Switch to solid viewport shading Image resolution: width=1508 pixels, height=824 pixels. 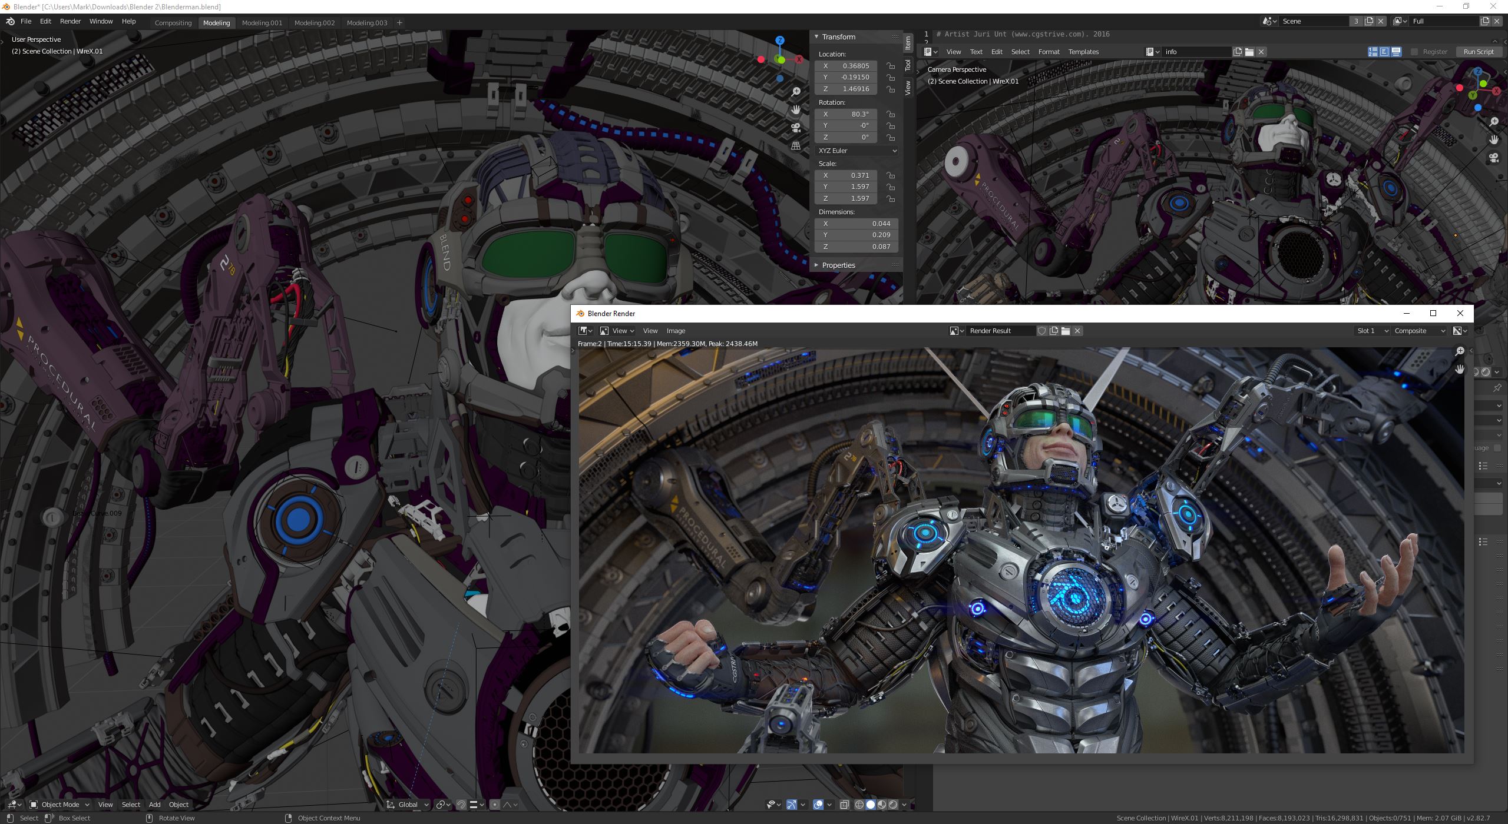[x=871, y=805]
